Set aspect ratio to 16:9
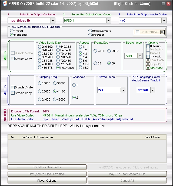The width and height of the screenshot is (173, 186). (x=81, y=68)
